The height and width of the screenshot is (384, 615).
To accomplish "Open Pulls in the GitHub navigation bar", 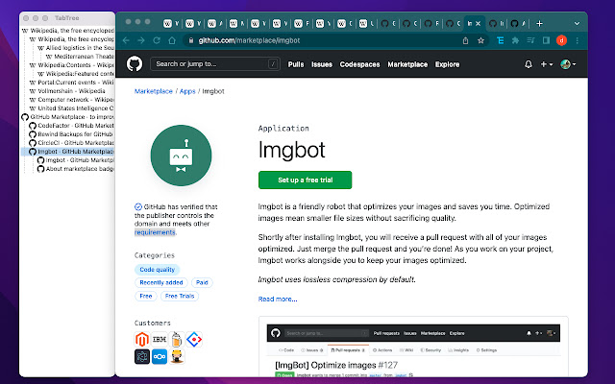I will [x=296, y=64].
